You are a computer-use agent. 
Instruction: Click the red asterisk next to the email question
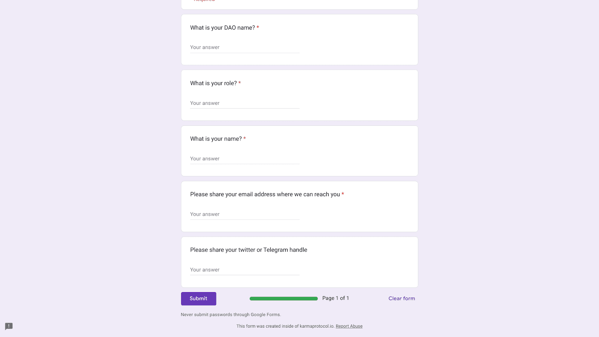pyautogui.click(x=343, y=194)
